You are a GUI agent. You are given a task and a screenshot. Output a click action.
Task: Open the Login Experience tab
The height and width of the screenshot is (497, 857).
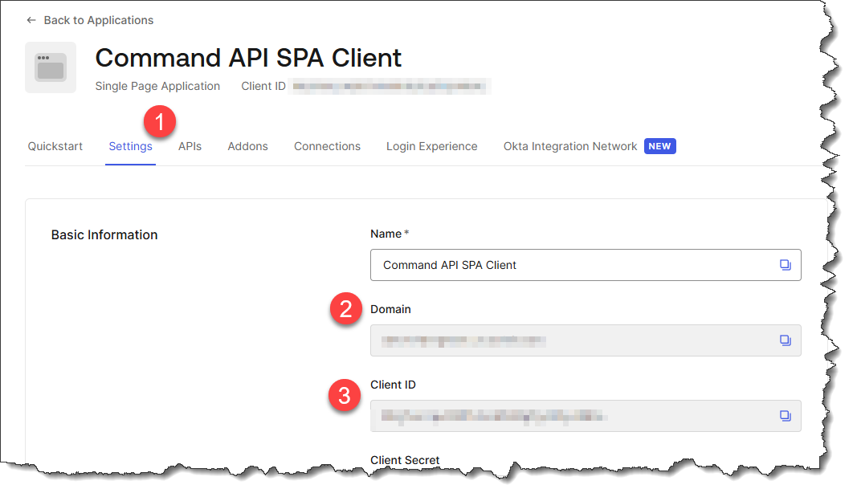[x=431, y=146]
